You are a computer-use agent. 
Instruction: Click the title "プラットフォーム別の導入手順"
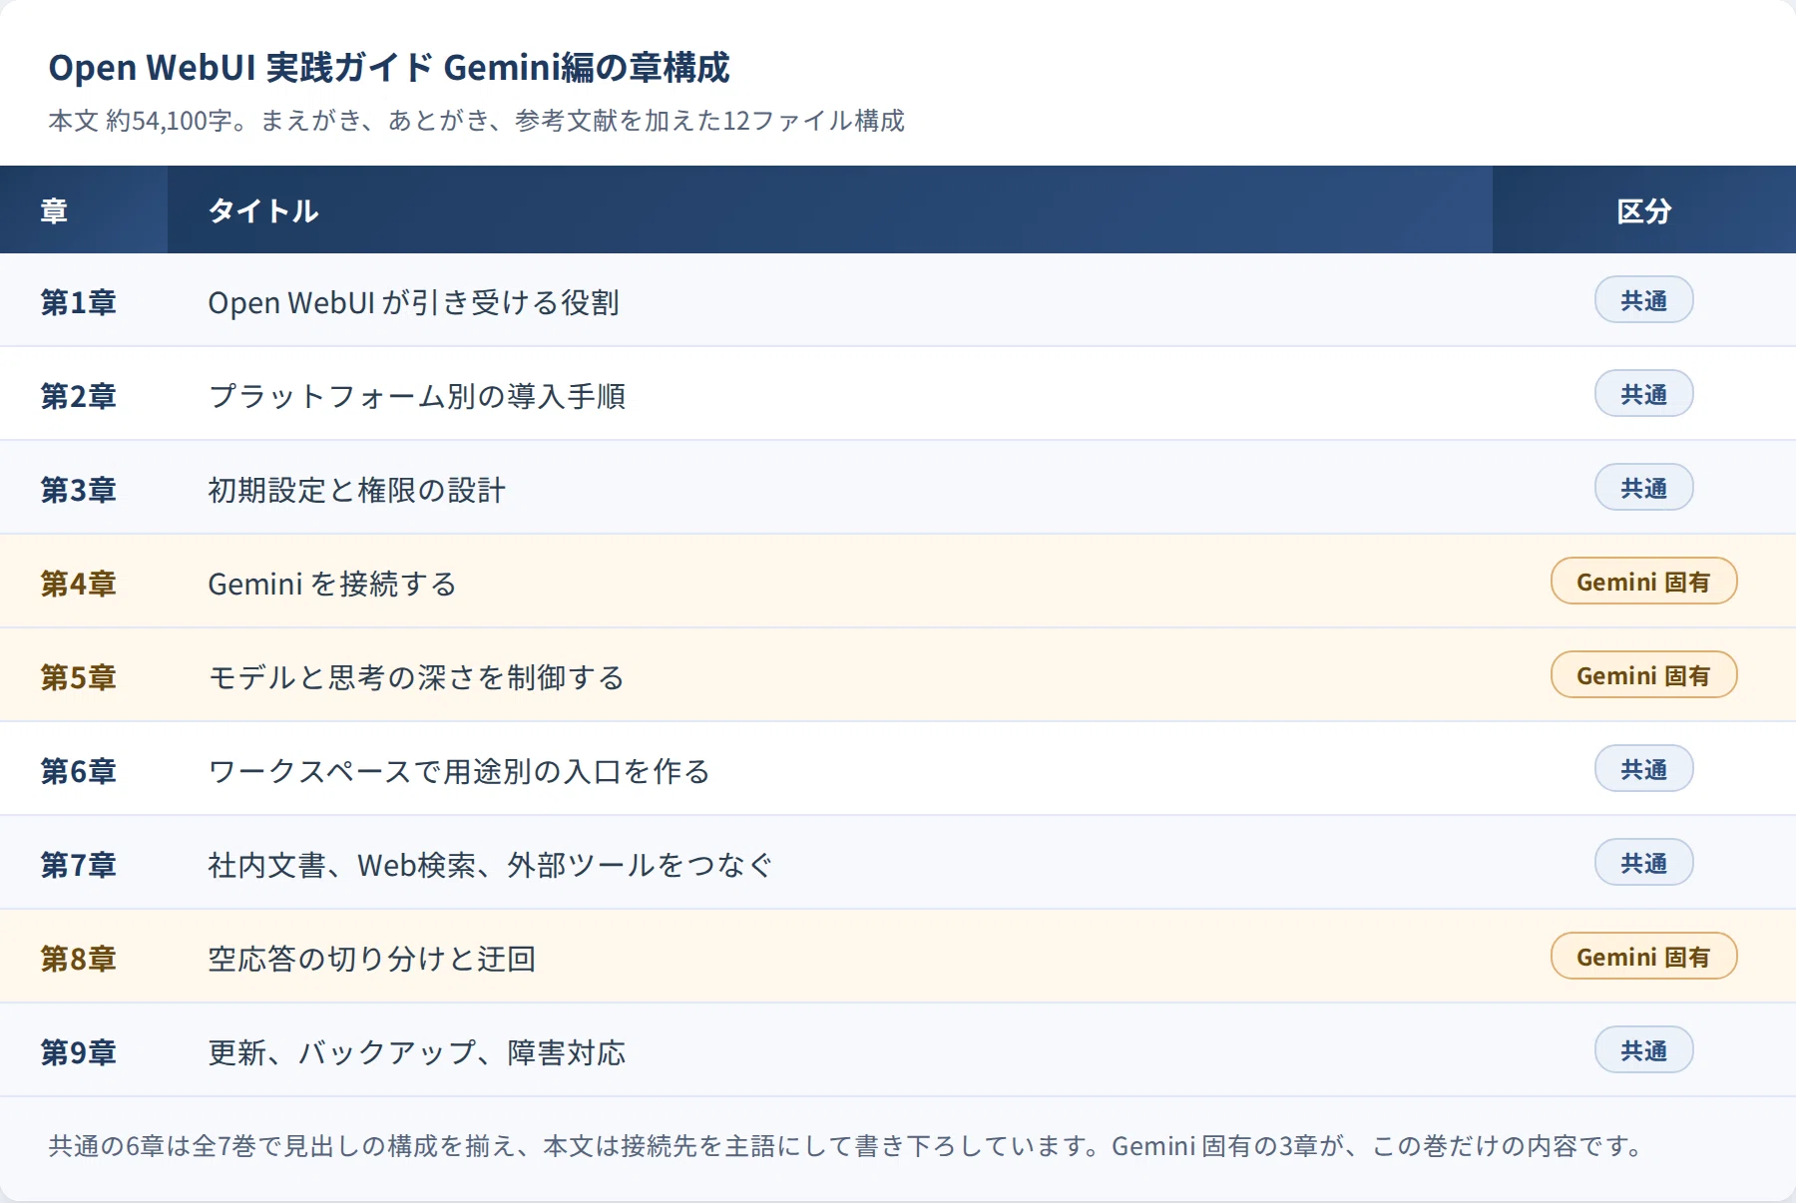417,395
